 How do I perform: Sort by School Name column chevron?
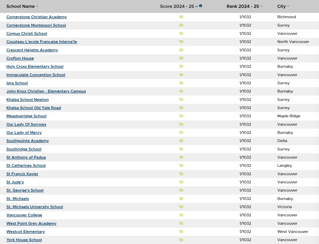[37, 6]
